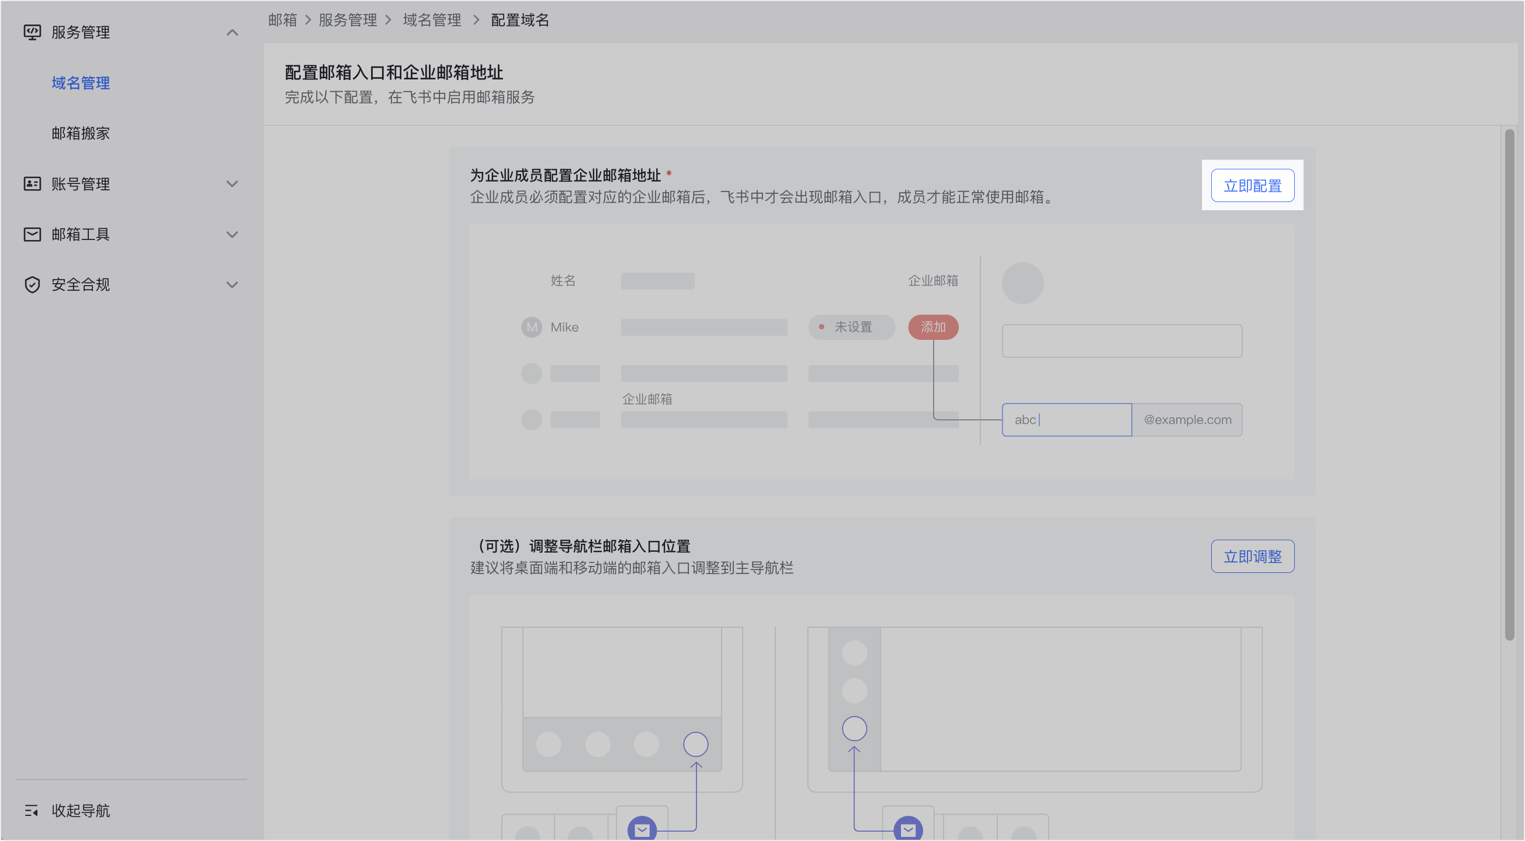Click the vertical scrollbar on the right
The width and height of the screenshot is (1525, 841).
[x=1509, y=385]
